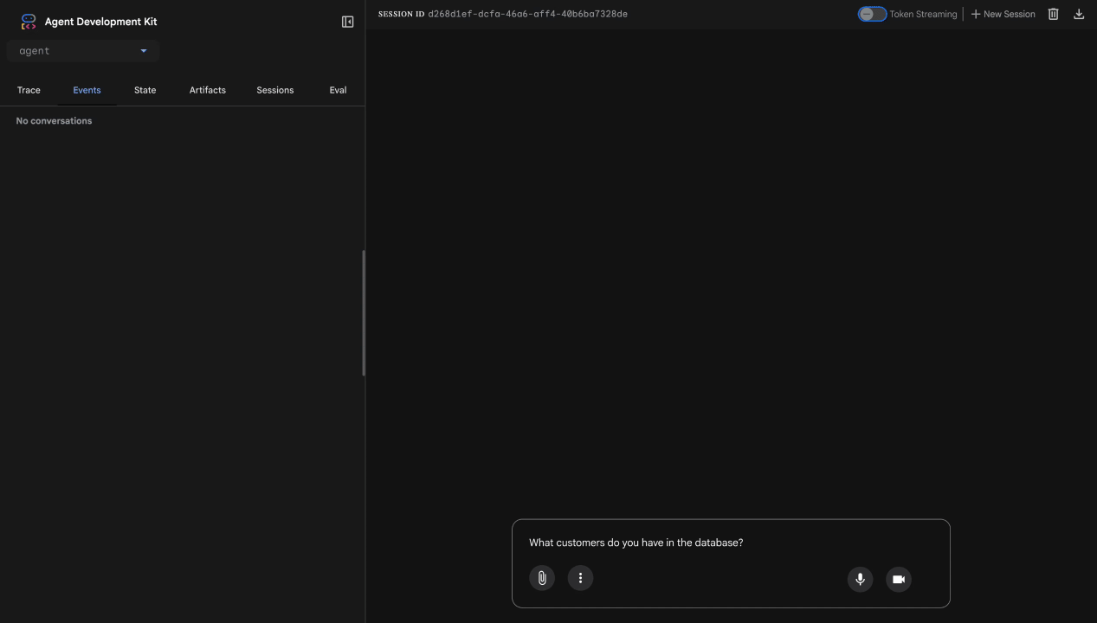Delete the current session using trash icon
Screen dimensions: 1097x623
(x=1053, y=14)
